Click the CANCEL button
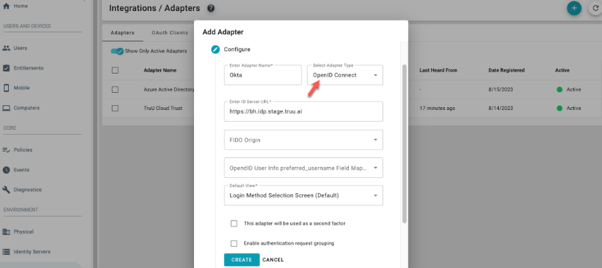This screenshot has width=602, height=268. pyautogui.click(x=273, y=260)
